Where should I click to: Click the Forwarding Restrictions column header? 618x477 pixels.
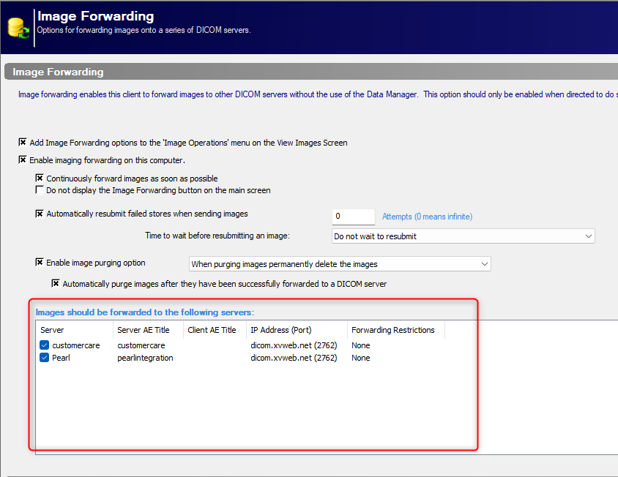click(x=396, y=330)
